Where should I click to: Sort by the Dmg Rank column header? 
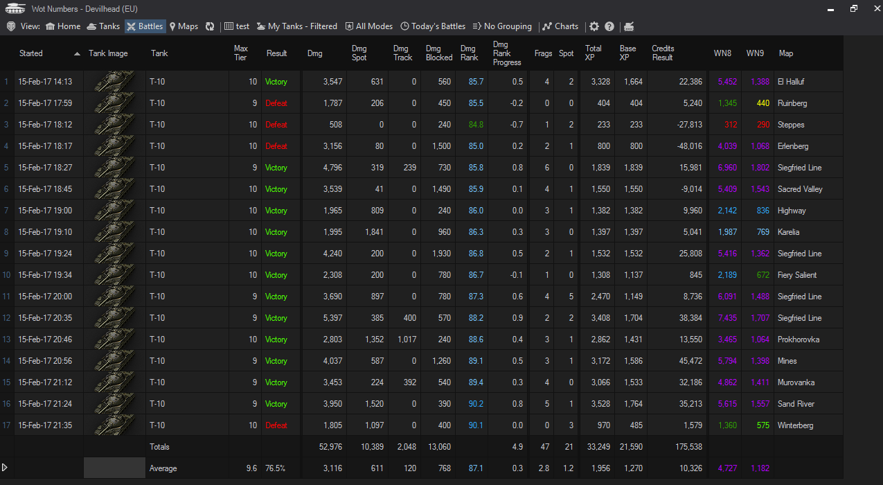tap(472, 53)
